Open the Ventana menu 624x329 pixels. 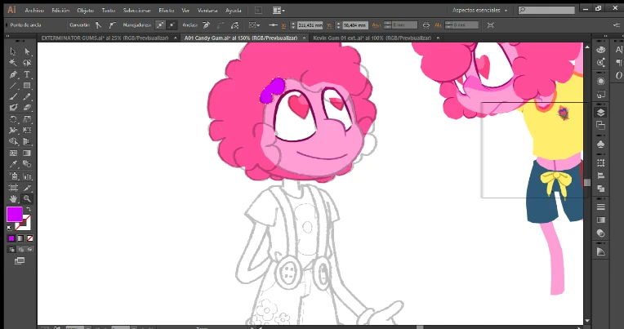click(207, 11)
